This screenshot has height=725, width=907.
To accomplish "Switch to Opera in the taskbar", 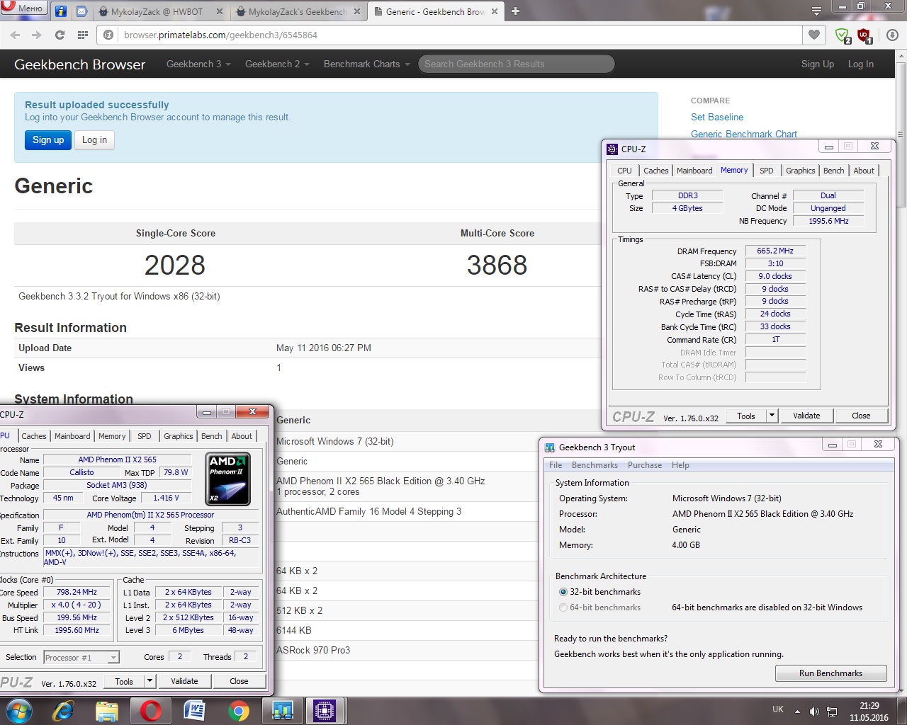I will 150,711.
